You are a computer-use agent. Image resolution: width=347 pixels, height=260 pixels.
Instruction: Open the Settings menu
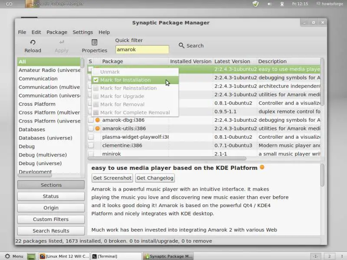coord(82,32)
